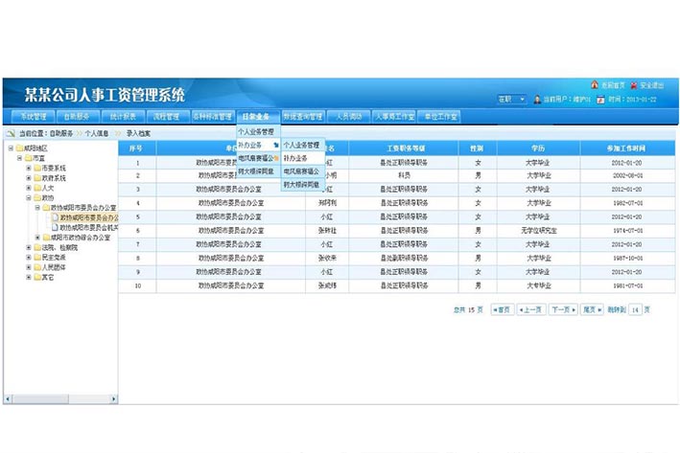Click date 1974-07-01 in row 6

click(x=627, y=231)
